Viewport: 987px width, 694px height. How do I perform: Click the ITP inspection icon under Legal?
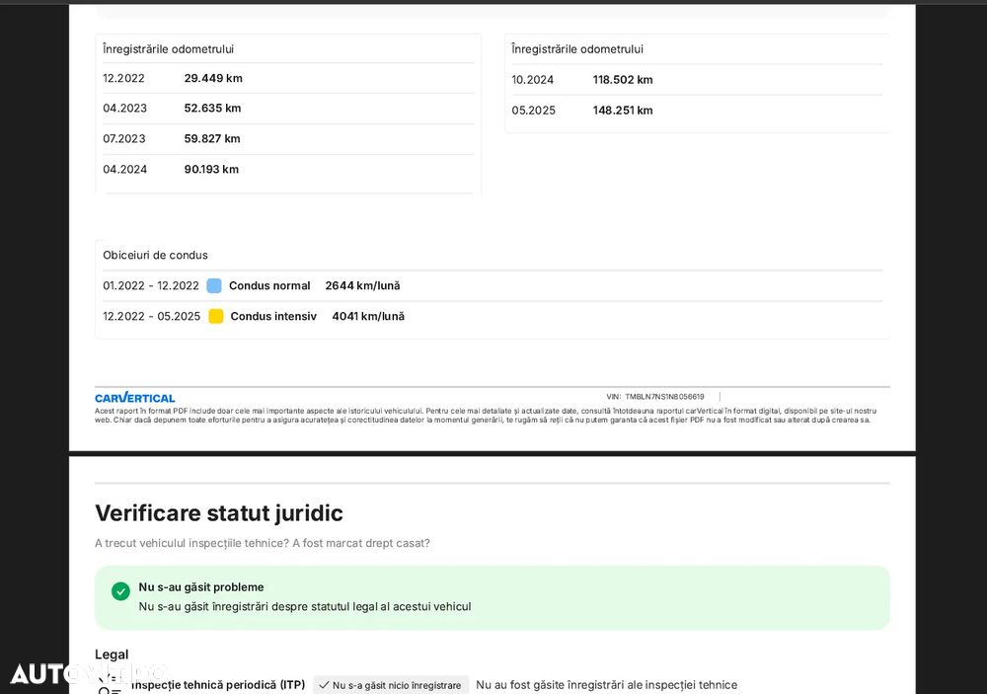(x=110, y=685)
